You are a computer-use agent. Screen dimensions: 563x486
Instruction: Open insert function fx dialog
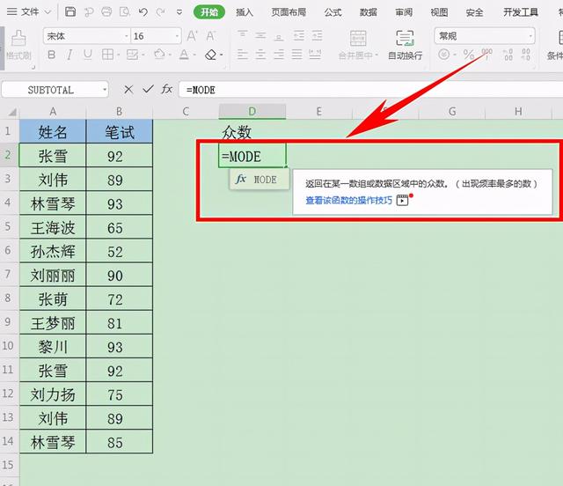coord(167,89)
